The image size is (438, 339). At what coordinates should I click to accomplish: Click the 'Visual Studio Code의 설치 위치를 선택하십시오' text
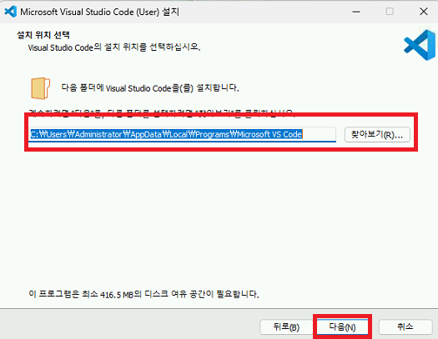[x=114, y=47]
